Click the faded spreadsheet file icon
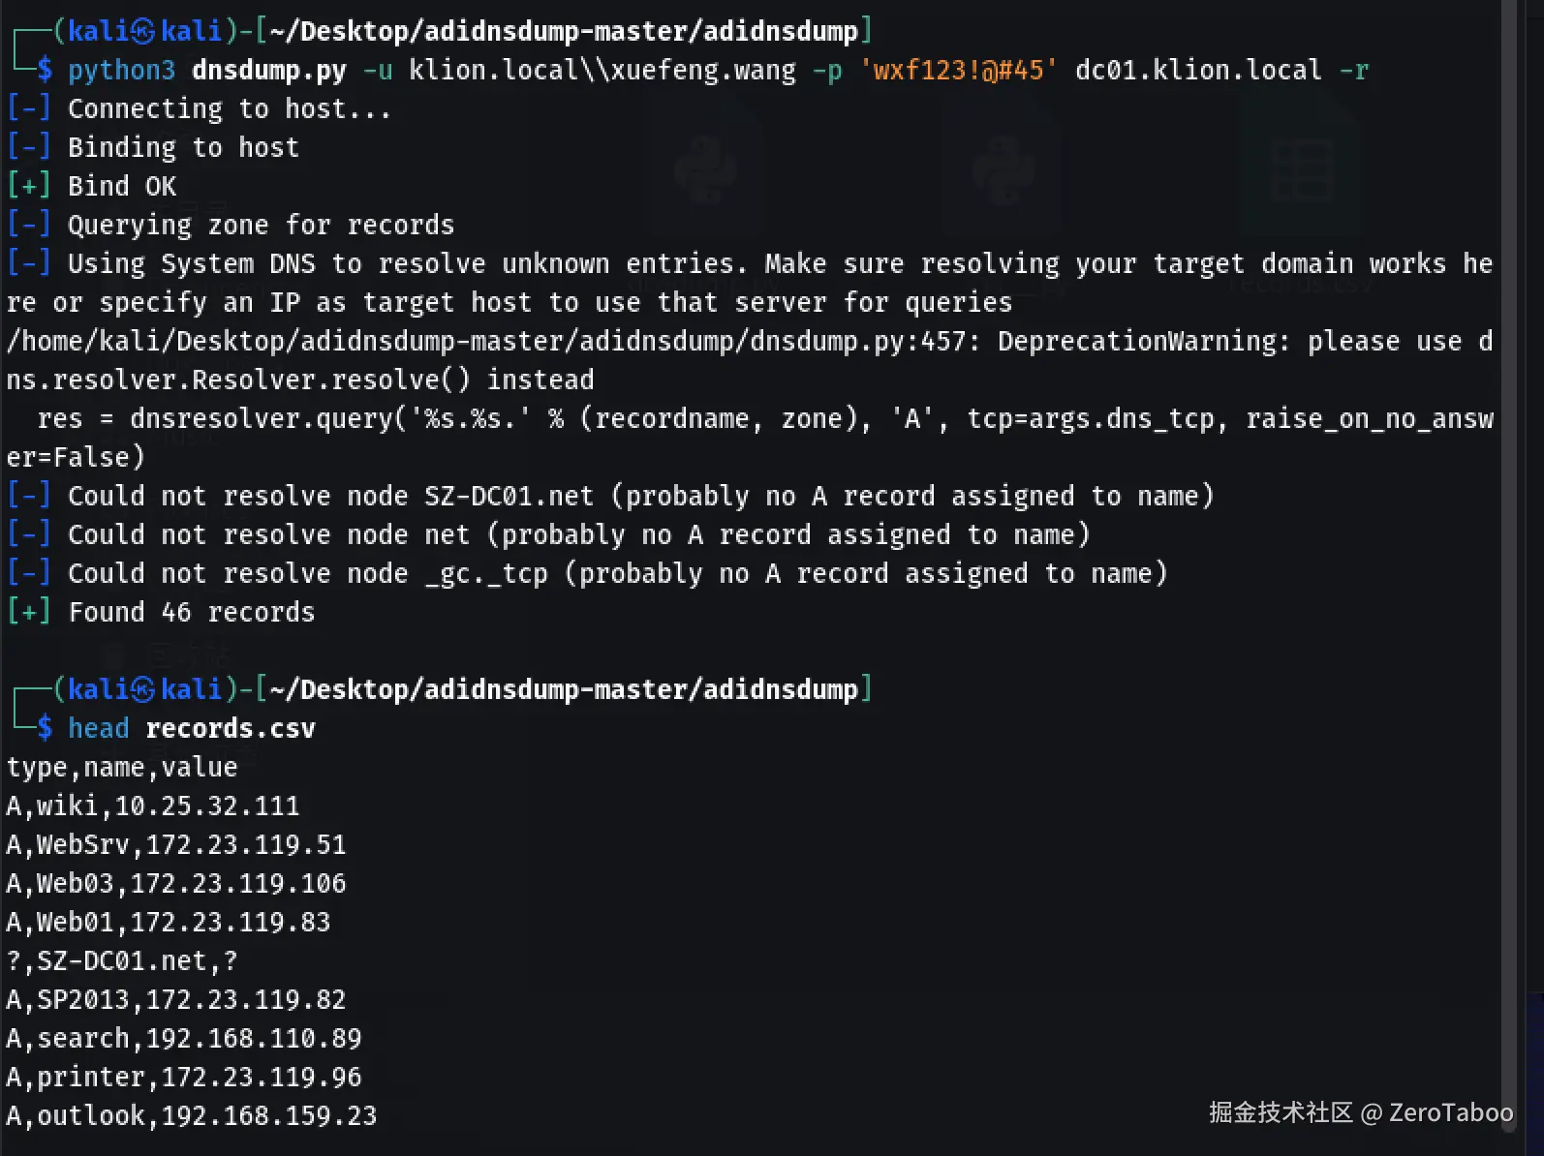The height and width of the screenshot is (1156, 1544). 1301,171
